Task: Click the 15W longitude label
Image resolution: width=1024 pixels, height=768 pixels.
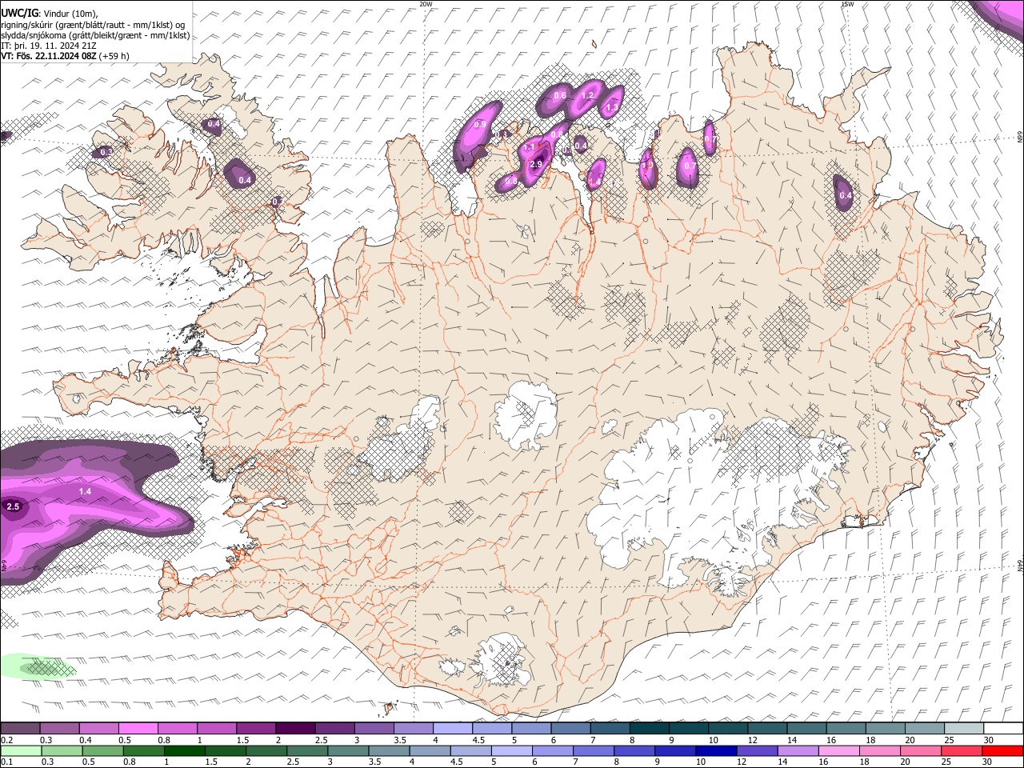Action: (x=847, y=4)
